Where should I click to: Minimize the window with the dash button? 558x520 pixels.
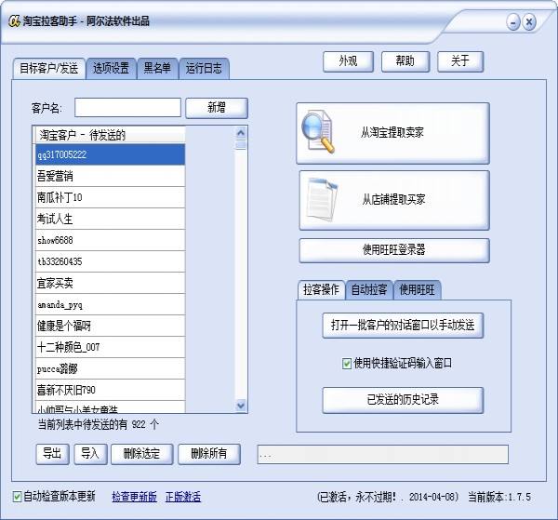513,22
